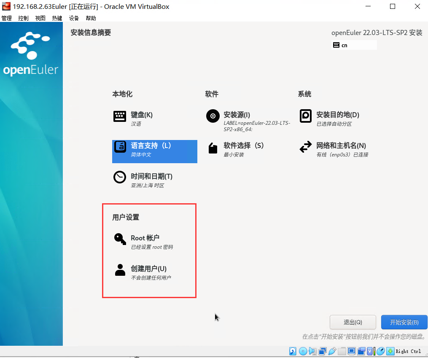
Task: Open the 设备 menu
Action: point(74,18)
